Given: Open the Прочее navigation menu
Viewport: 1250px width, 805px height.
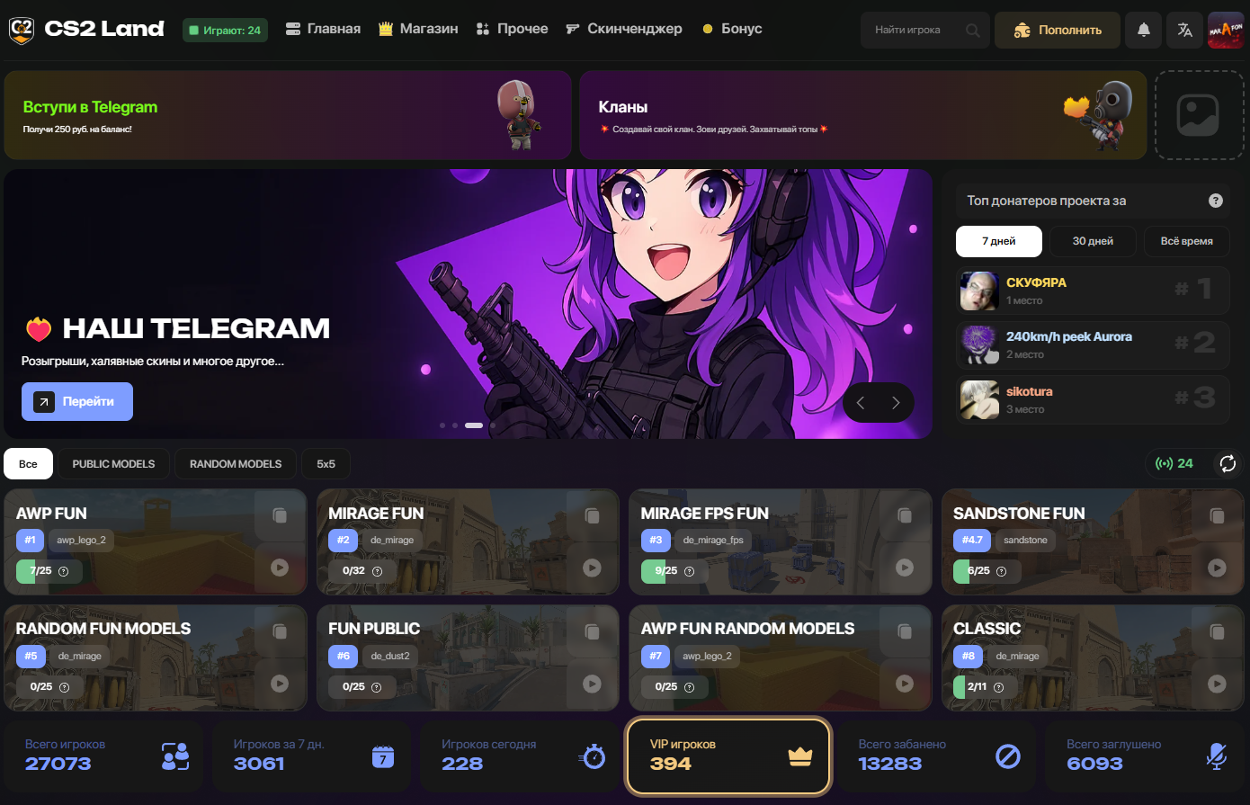Looking at the screenshot, I should [512, 29].
